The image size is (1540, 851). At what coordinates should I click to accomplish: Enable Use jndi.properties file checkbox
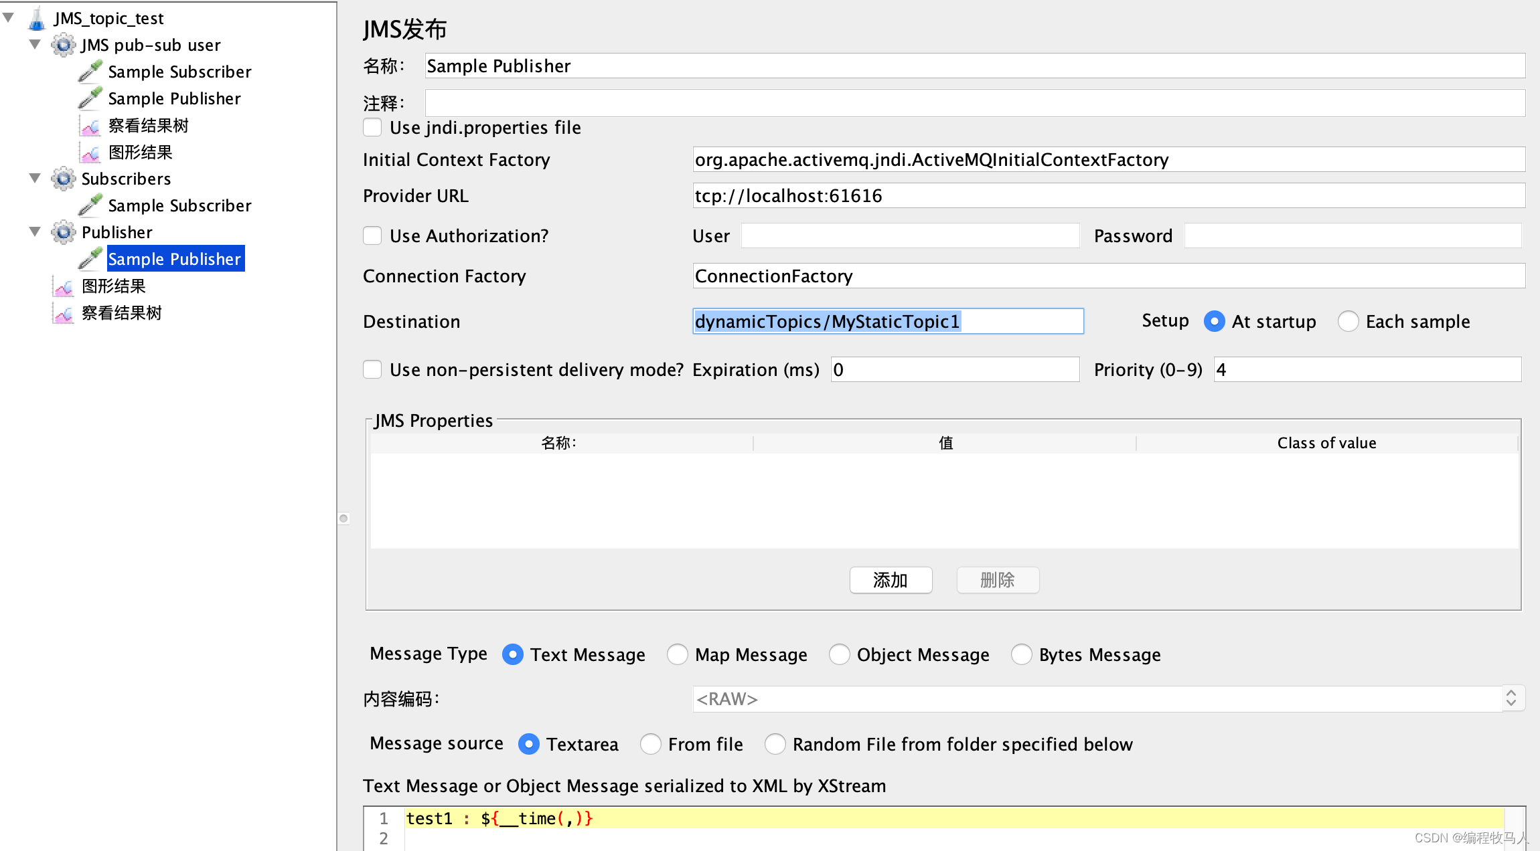click(x=372, y=128)
